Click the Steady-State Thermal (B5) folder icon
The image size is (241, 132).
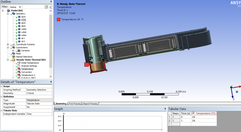(14, 60)
